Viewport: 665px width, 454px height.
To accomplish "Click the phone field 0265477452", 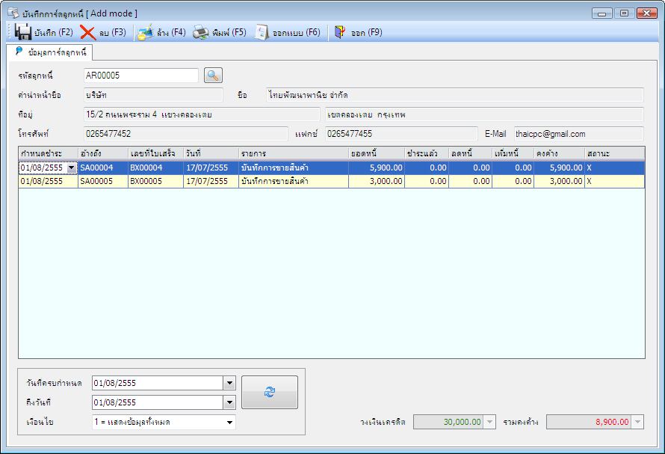I will [186, 134].
